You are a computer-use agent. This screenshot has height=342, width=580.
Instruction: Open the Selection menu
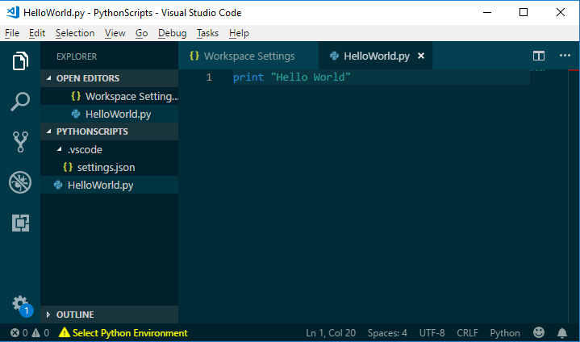[x=75, y=33]
